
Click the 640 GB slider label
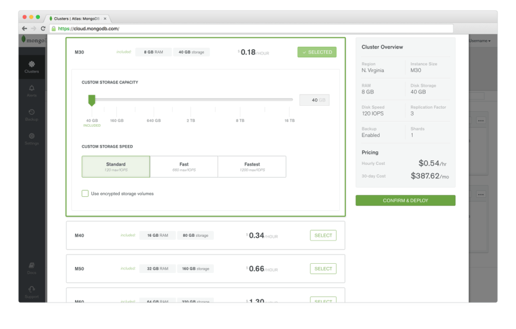pos(154,121)
